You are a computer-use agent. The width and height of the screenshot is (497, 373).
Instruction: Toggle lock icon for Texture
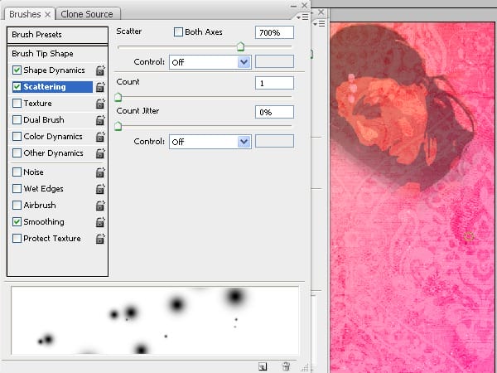pos(100,104)
